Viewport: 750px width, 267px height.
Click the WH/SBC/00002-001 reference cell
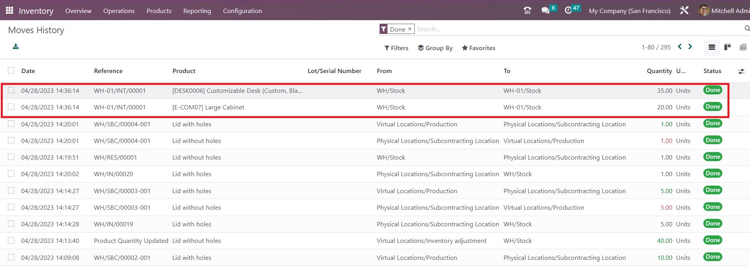(122, 258)
